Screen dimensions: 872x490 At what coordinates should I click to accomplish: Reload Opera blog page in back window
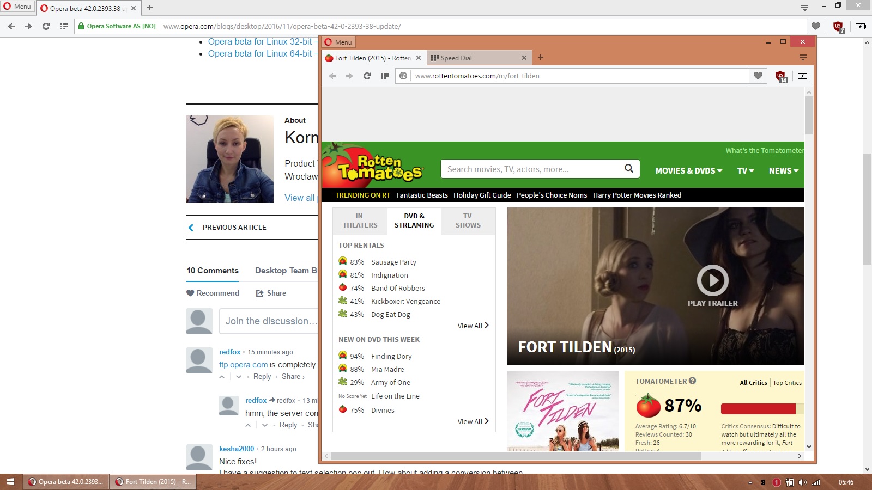46,26
